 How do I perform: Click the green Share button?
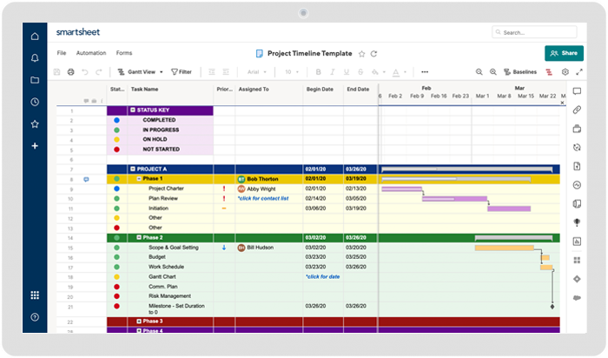tap(564, 53)
